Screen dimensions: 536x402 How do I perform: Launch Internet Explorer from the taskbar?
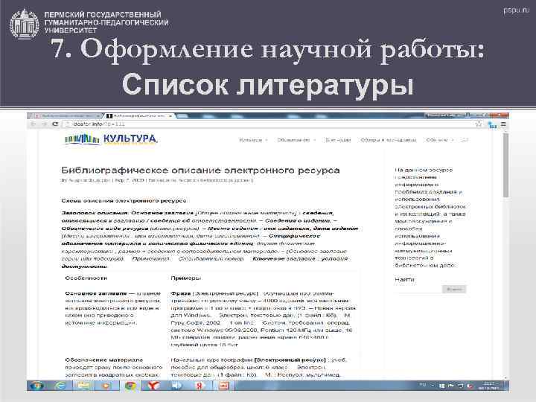[x=60, y=386]
